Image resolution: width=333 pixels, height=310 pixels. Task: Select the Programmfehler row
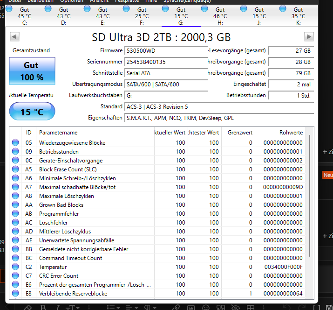click(x=157, y=213)
